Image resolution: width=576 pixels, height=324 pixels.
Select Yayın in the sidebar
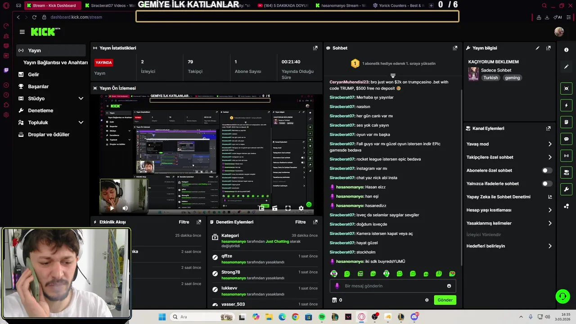(x=51, y=50)
